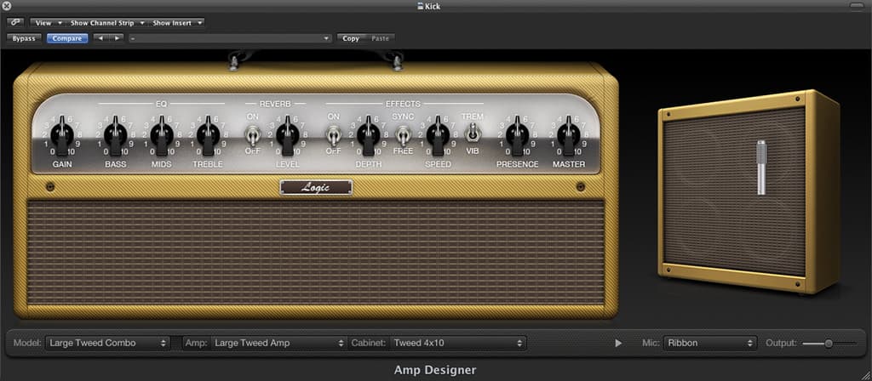Click the effects SPEED knob
872x381 pixels.
[438, 135]
